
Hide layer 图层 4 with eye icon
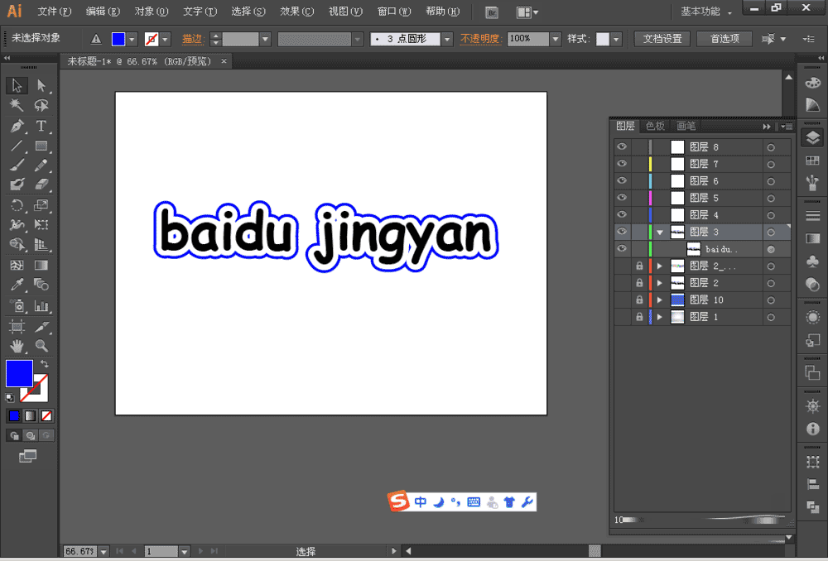click(622, 214)
